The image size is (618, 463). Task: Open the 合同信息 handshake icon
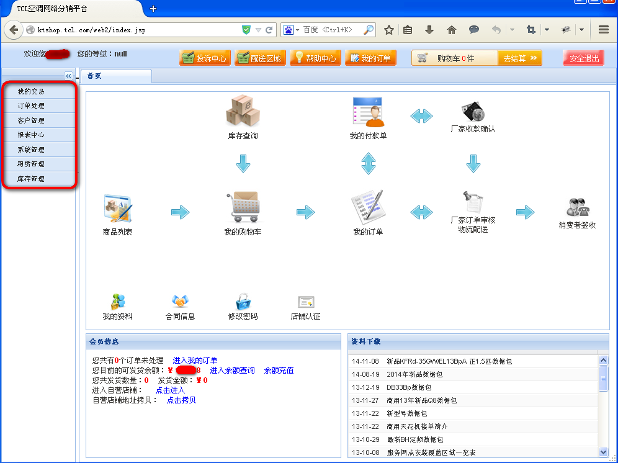tap(180, 302)
